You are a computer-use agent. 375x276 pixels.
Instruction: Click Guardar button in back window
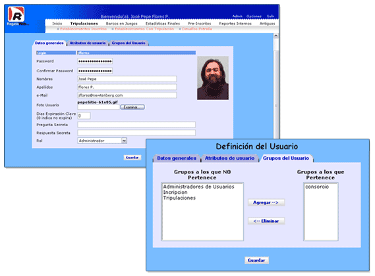132,158
